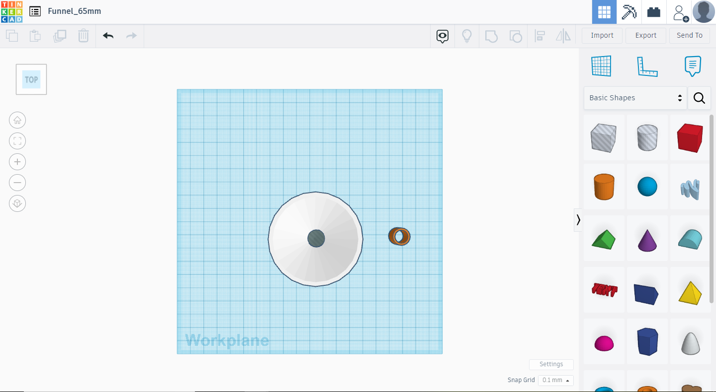This screenshot has height=392, width=716.
Task: Click the Import button
Action: click(x=602, y=35)
